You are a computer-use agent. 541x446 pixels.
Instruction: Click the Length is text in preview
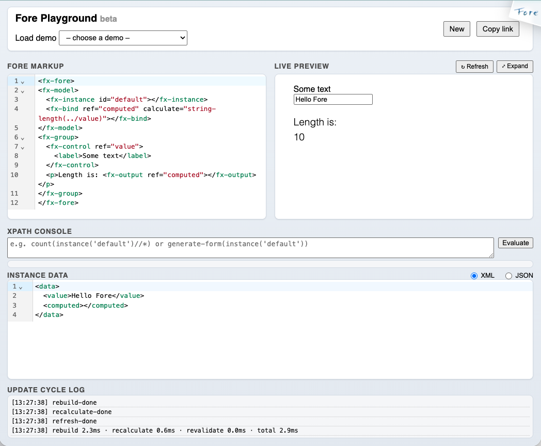pos(315,122)
